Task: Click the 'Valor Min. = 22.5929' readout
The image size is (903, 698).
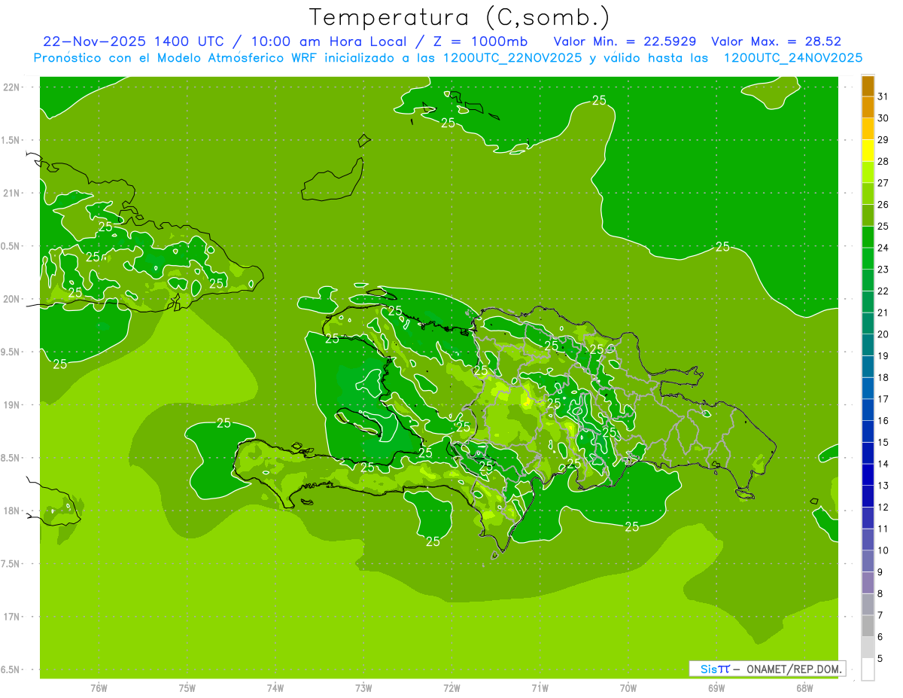Action: coord(624,41)
